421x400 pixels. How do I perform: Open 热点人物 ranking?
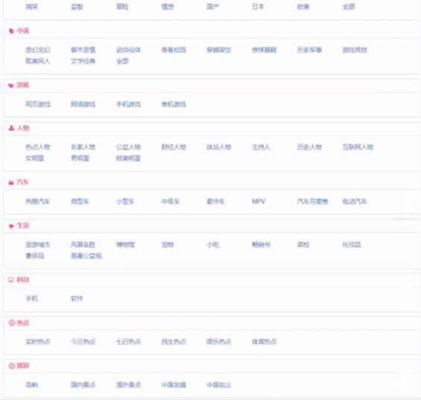point(38,147)
